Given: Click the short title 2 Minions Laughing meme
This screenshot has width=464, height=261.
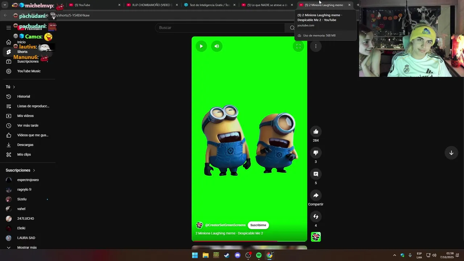Looking at the screenshot, I should [229, 233].
